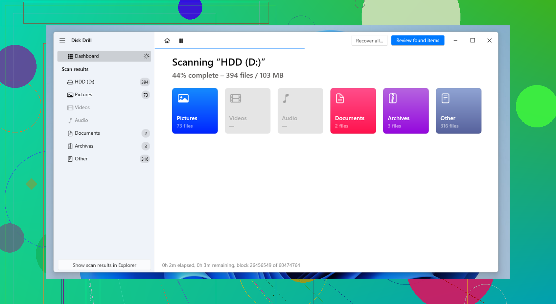Open the hamburger menu beside Disk Drill
This screenshot has width=556, height=304.
[62, 41]
